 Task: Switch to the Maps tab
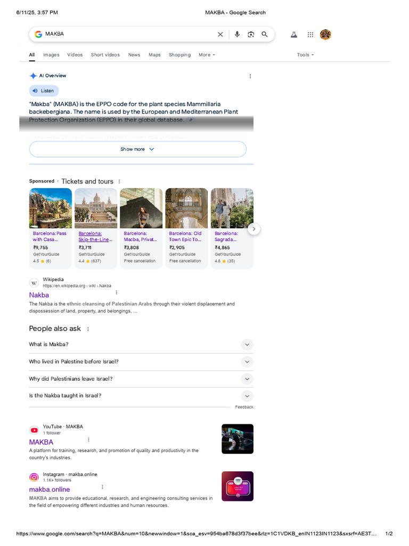(154, 55)
